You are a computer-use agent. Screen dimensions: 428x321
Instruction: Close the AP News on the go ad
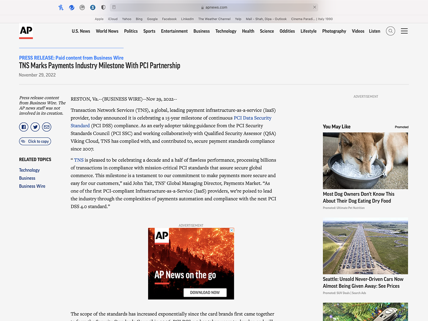click(x=231, y=230)
